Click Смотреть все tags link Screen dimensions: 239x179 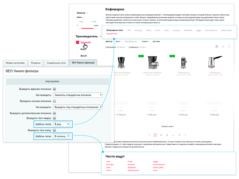113,34
